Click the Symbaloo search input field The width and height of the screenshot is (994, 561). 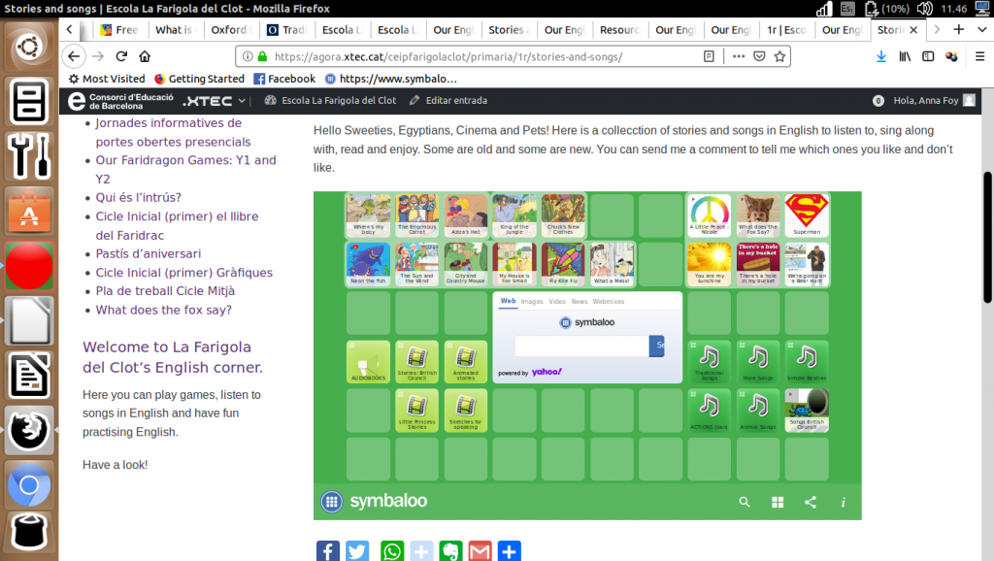(580, 345)
